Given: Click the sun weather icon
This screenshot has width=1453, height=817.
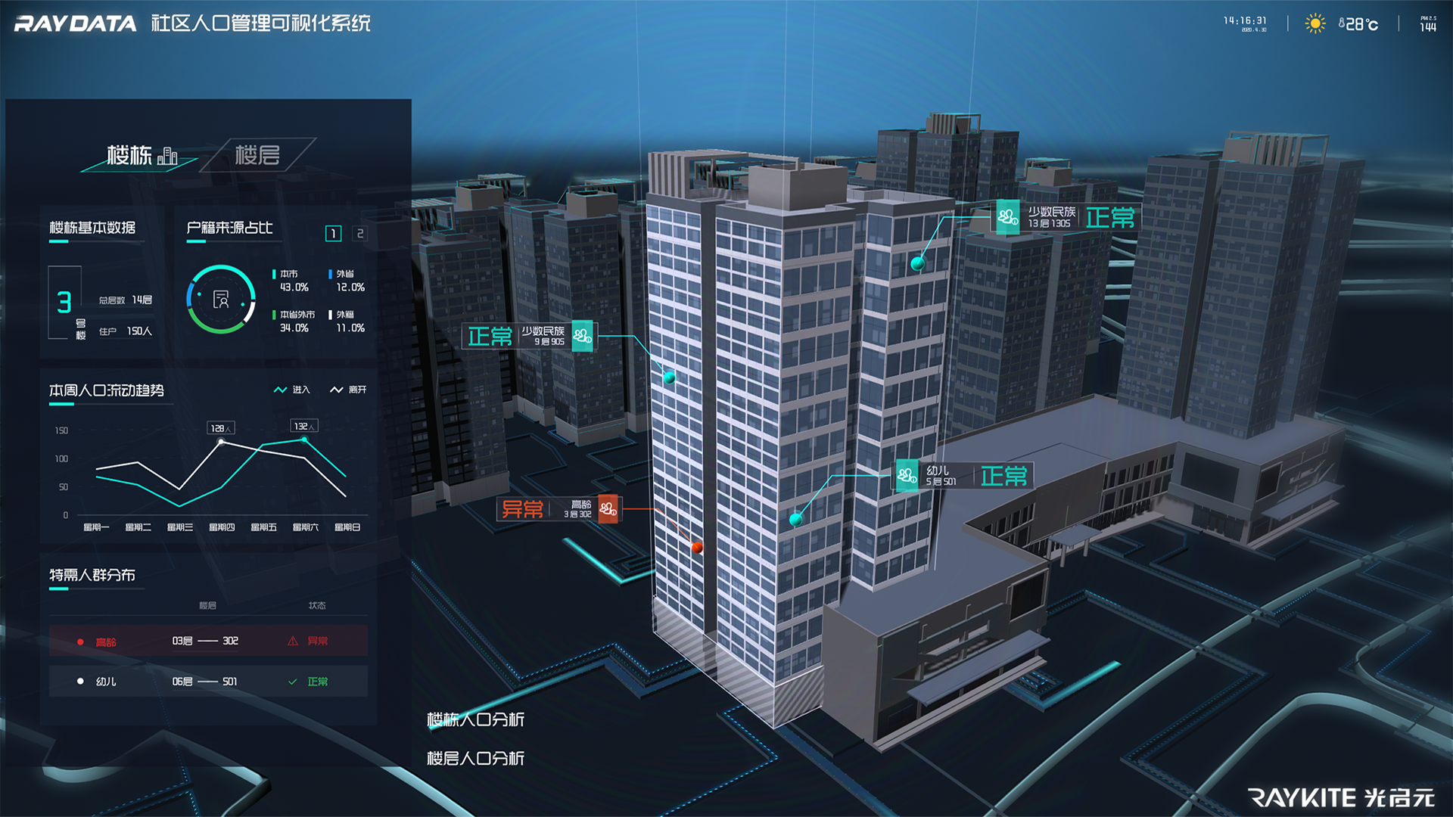Looking at the screenshot, I should (1315, 23).
